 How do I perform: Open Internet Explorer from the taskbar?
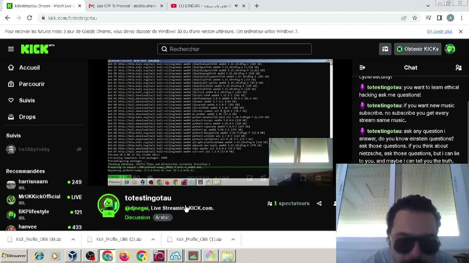point(39,256)
